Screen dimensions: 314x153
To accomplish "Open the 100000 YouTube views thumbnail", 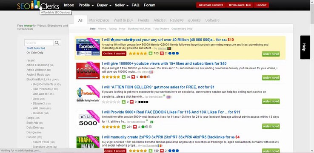I will [x=88, y=71].
